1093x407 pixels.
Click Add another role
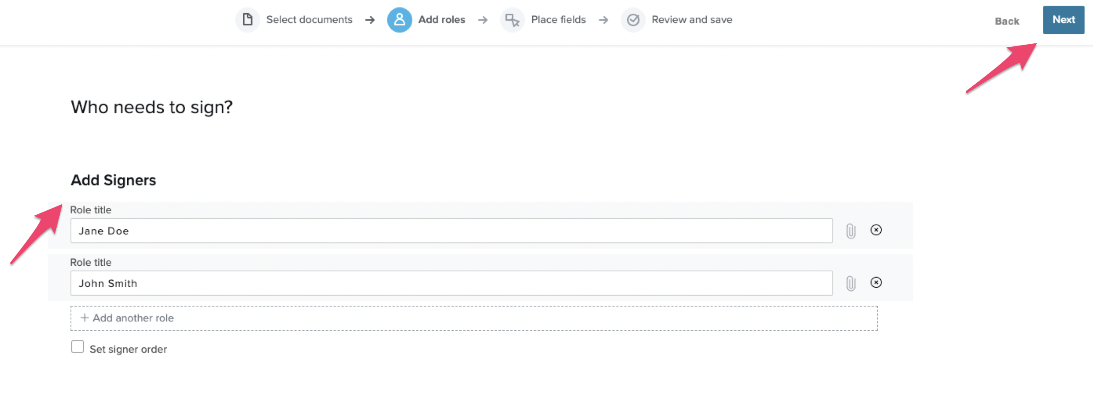474,318
